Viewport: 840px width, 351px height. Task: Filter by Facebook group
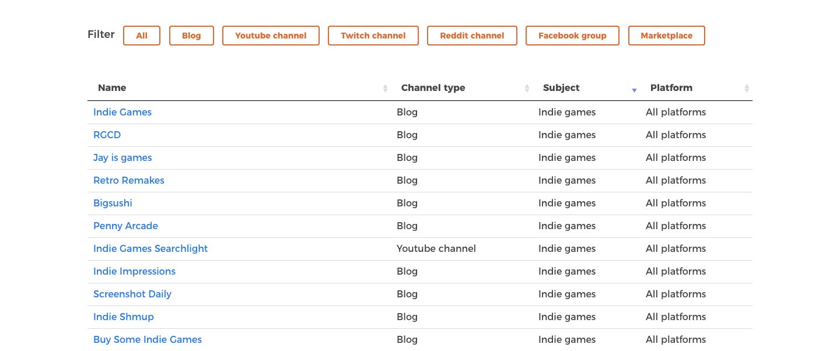tap(572, 36)
